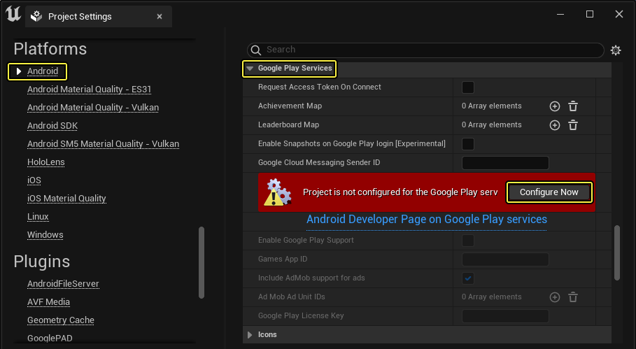Open GooglePAD plugin settings
This screenshot has height=349, width=636.
point(50,338)
